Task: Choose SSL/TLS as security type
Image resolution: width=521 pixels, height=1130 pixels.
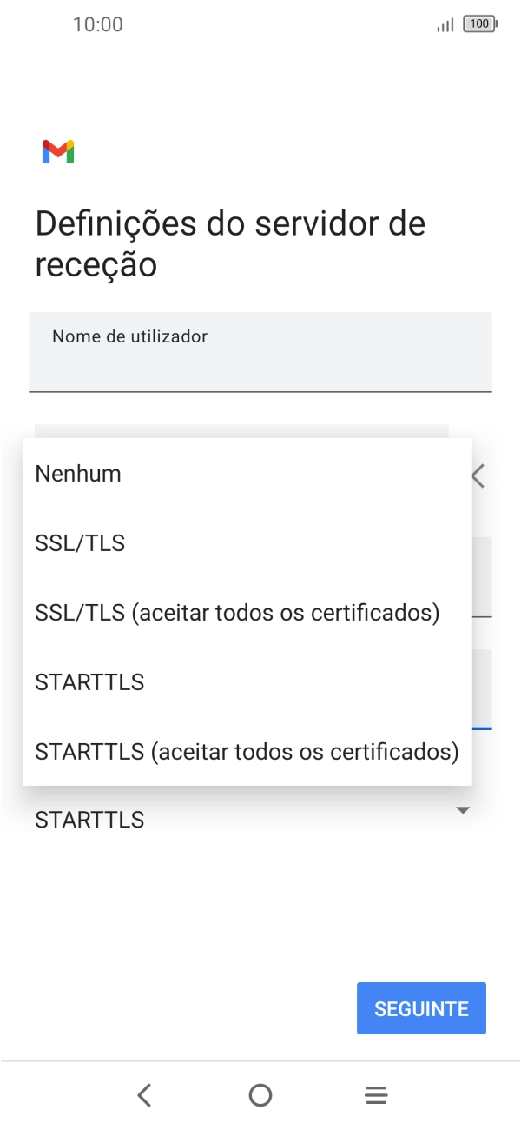Action: coord(79,542)
